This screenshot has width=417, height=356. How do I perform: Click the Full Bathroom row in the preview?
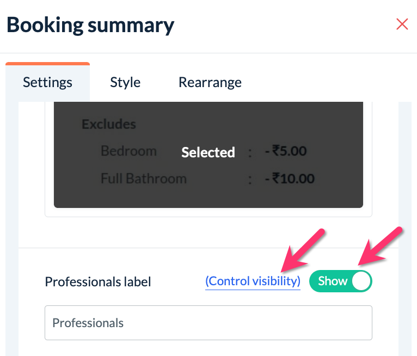click(144, 179)
